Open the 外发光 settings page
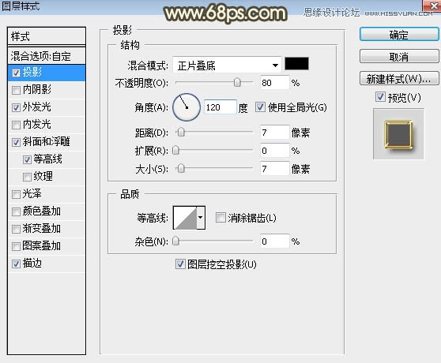 [x=37, y=107]
